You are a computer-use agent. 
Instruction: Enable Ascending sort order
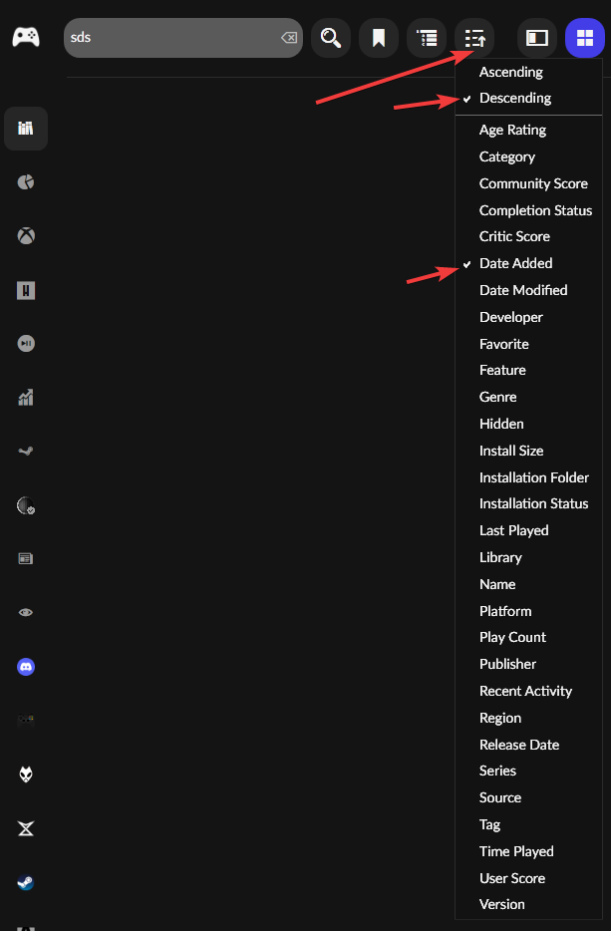click(510, 71)
